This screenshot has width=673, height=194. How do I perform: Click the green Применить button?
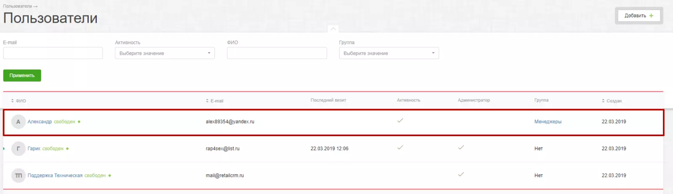point(22,75)
